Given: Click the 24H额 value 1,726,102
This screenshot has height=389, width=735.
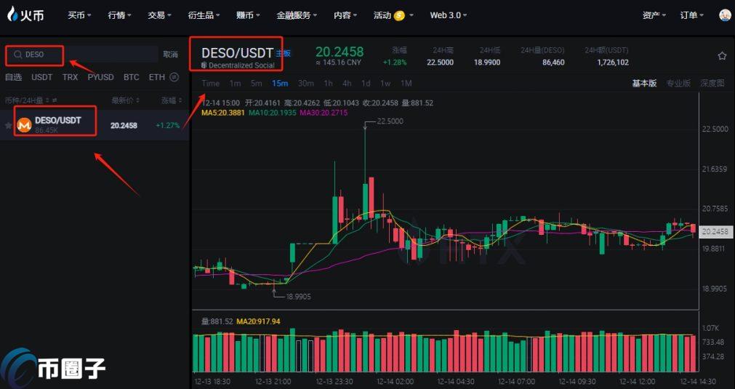Looking at the screenshot, I should coord(613,63).
